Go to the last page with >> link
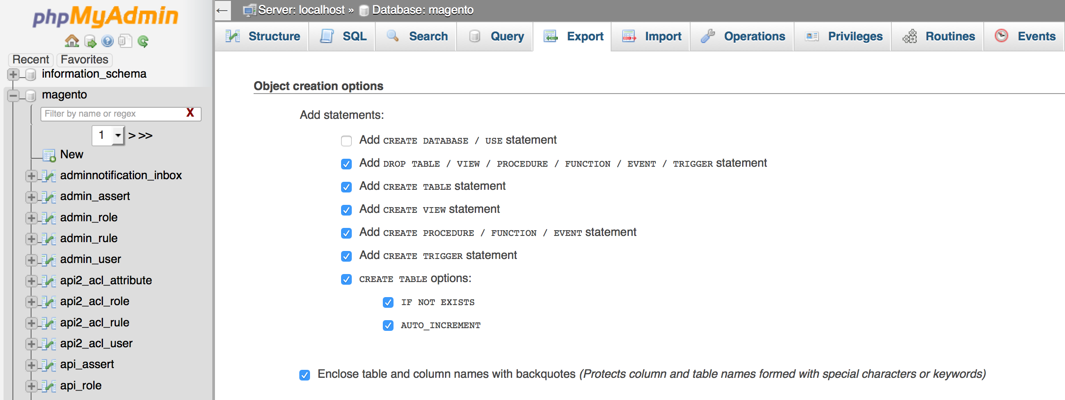This screenshot has height=400, width=1065. pos(145,136)
